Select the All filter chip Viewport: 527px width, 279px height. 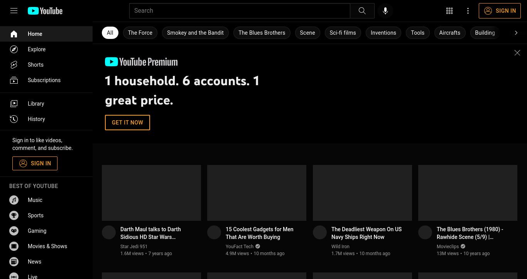coord(110,33)
